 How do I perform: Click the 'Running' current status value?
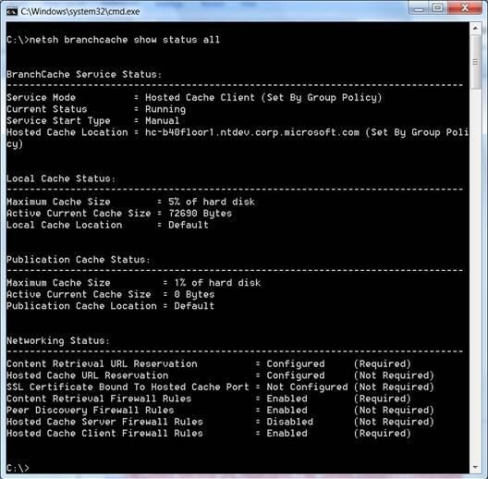pos(165,109)
